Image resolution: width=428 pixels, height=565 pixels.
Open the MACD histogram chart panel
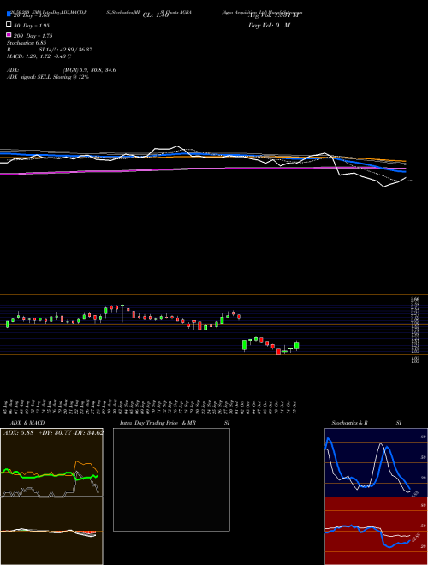tap(51, 531)
